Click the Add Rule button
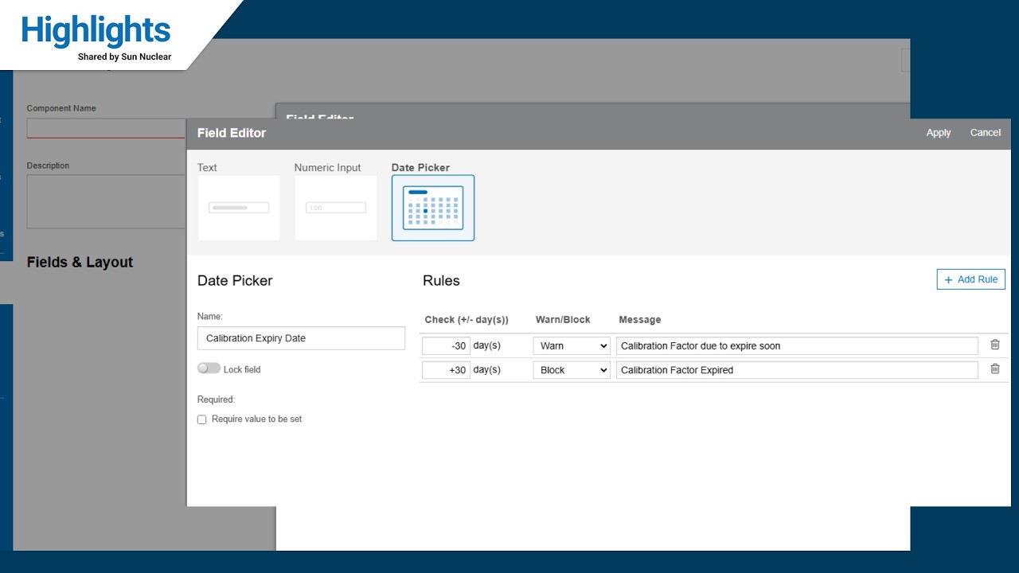 coord(971,279)
